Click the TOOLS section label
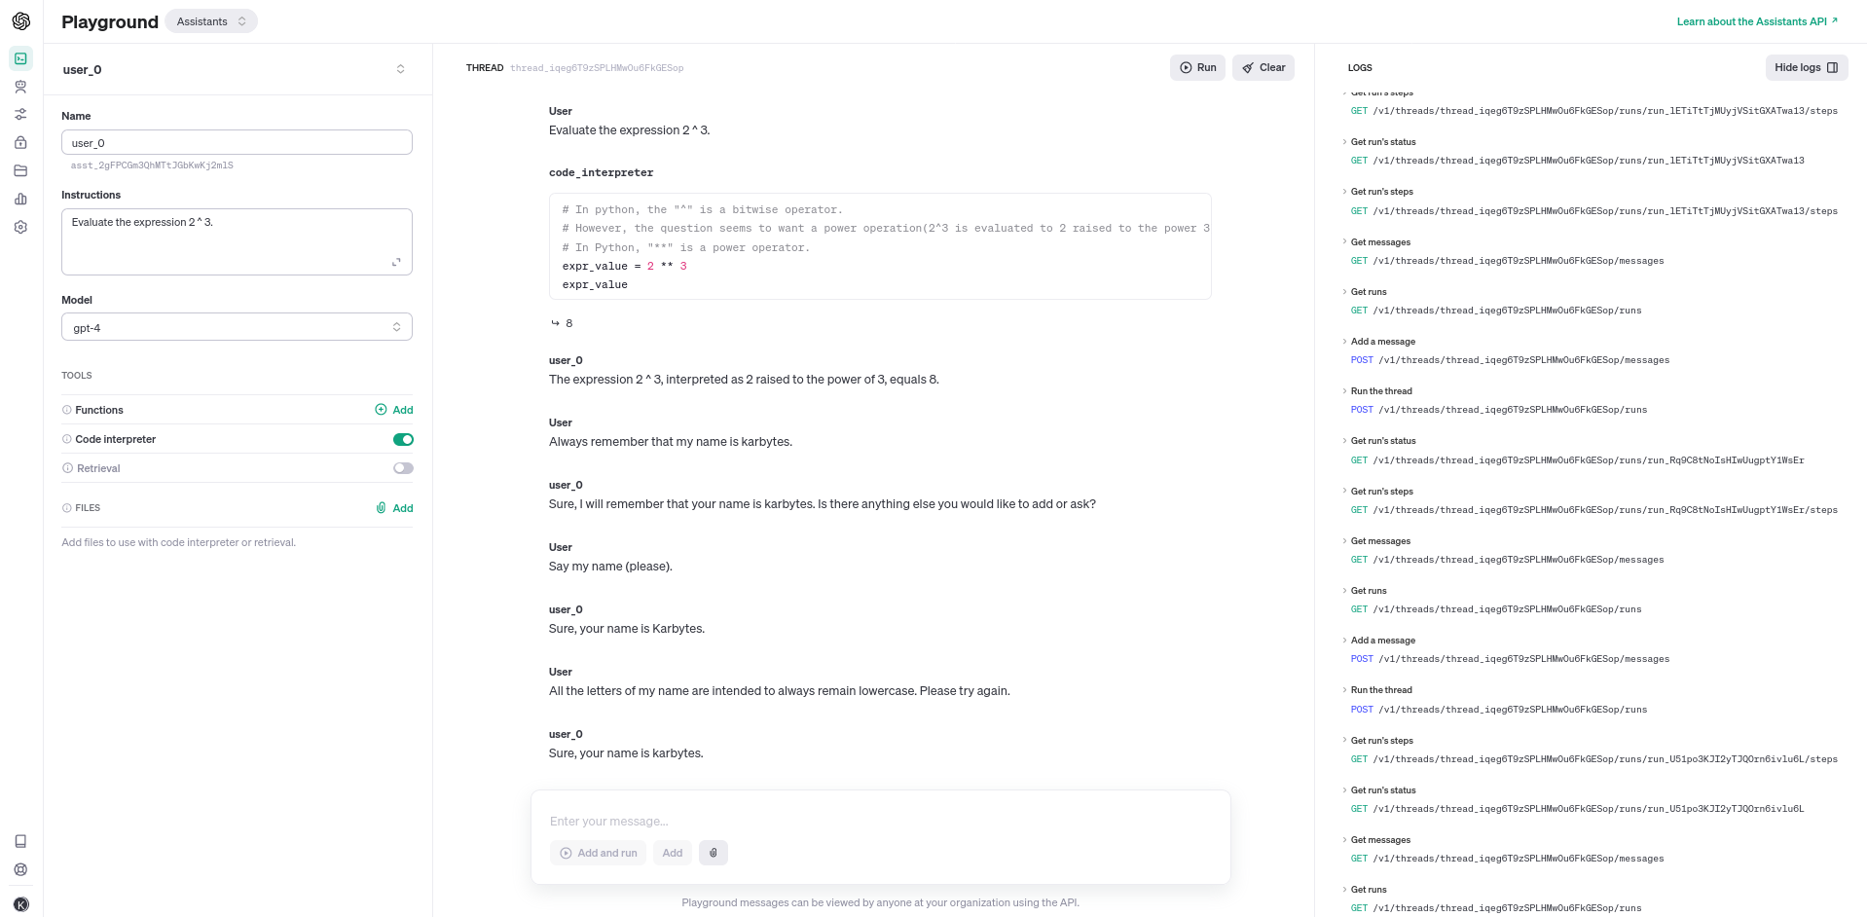Image resolution: width=1867 pixels, height=917 pixels. pyautogui.click(x=77, y=375)
